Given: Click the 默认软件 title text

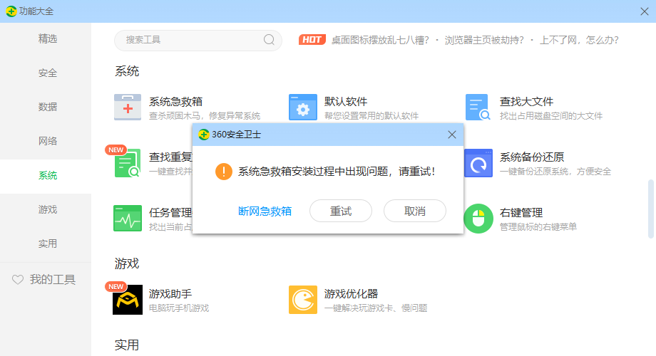Looking at the screenshot, I should tap(346, 102).
